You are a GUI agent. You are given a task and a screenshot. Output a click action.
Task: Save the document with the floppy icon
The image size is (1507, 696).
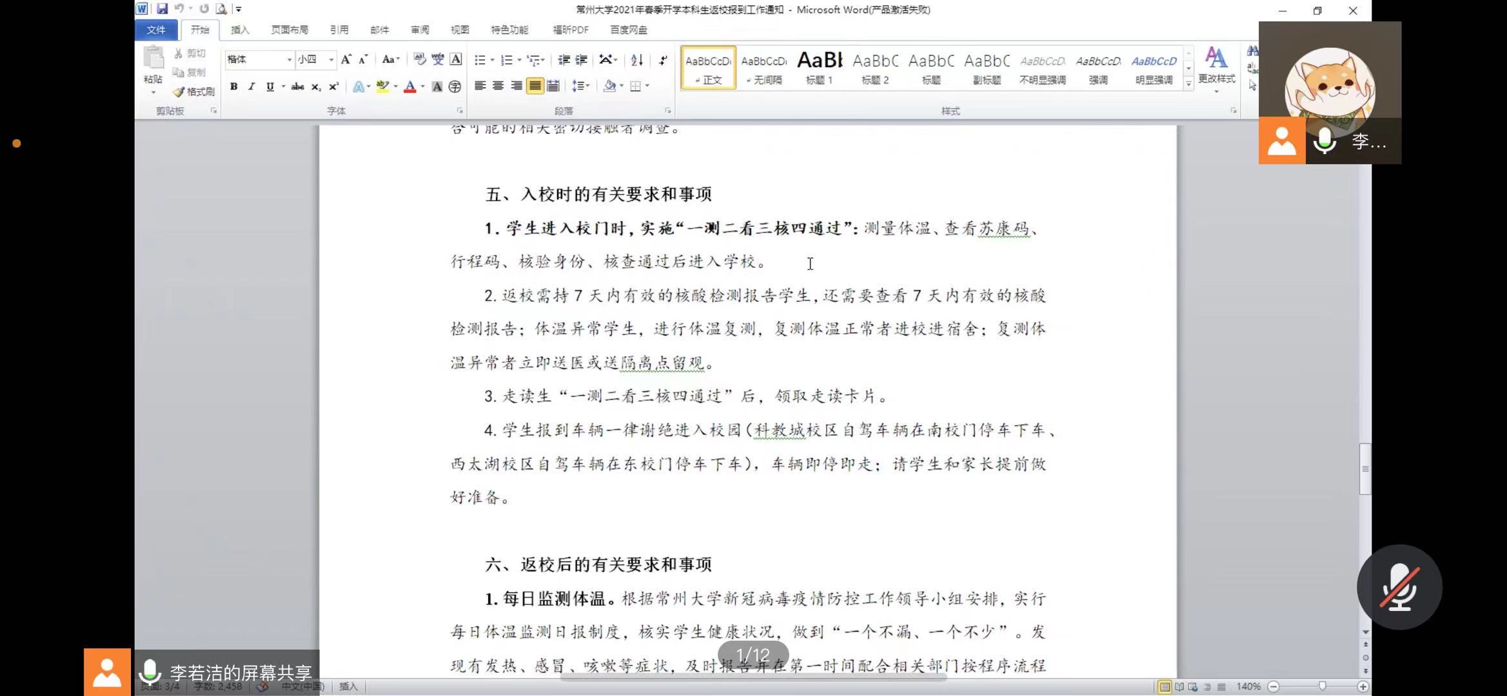tap(162, 9)
